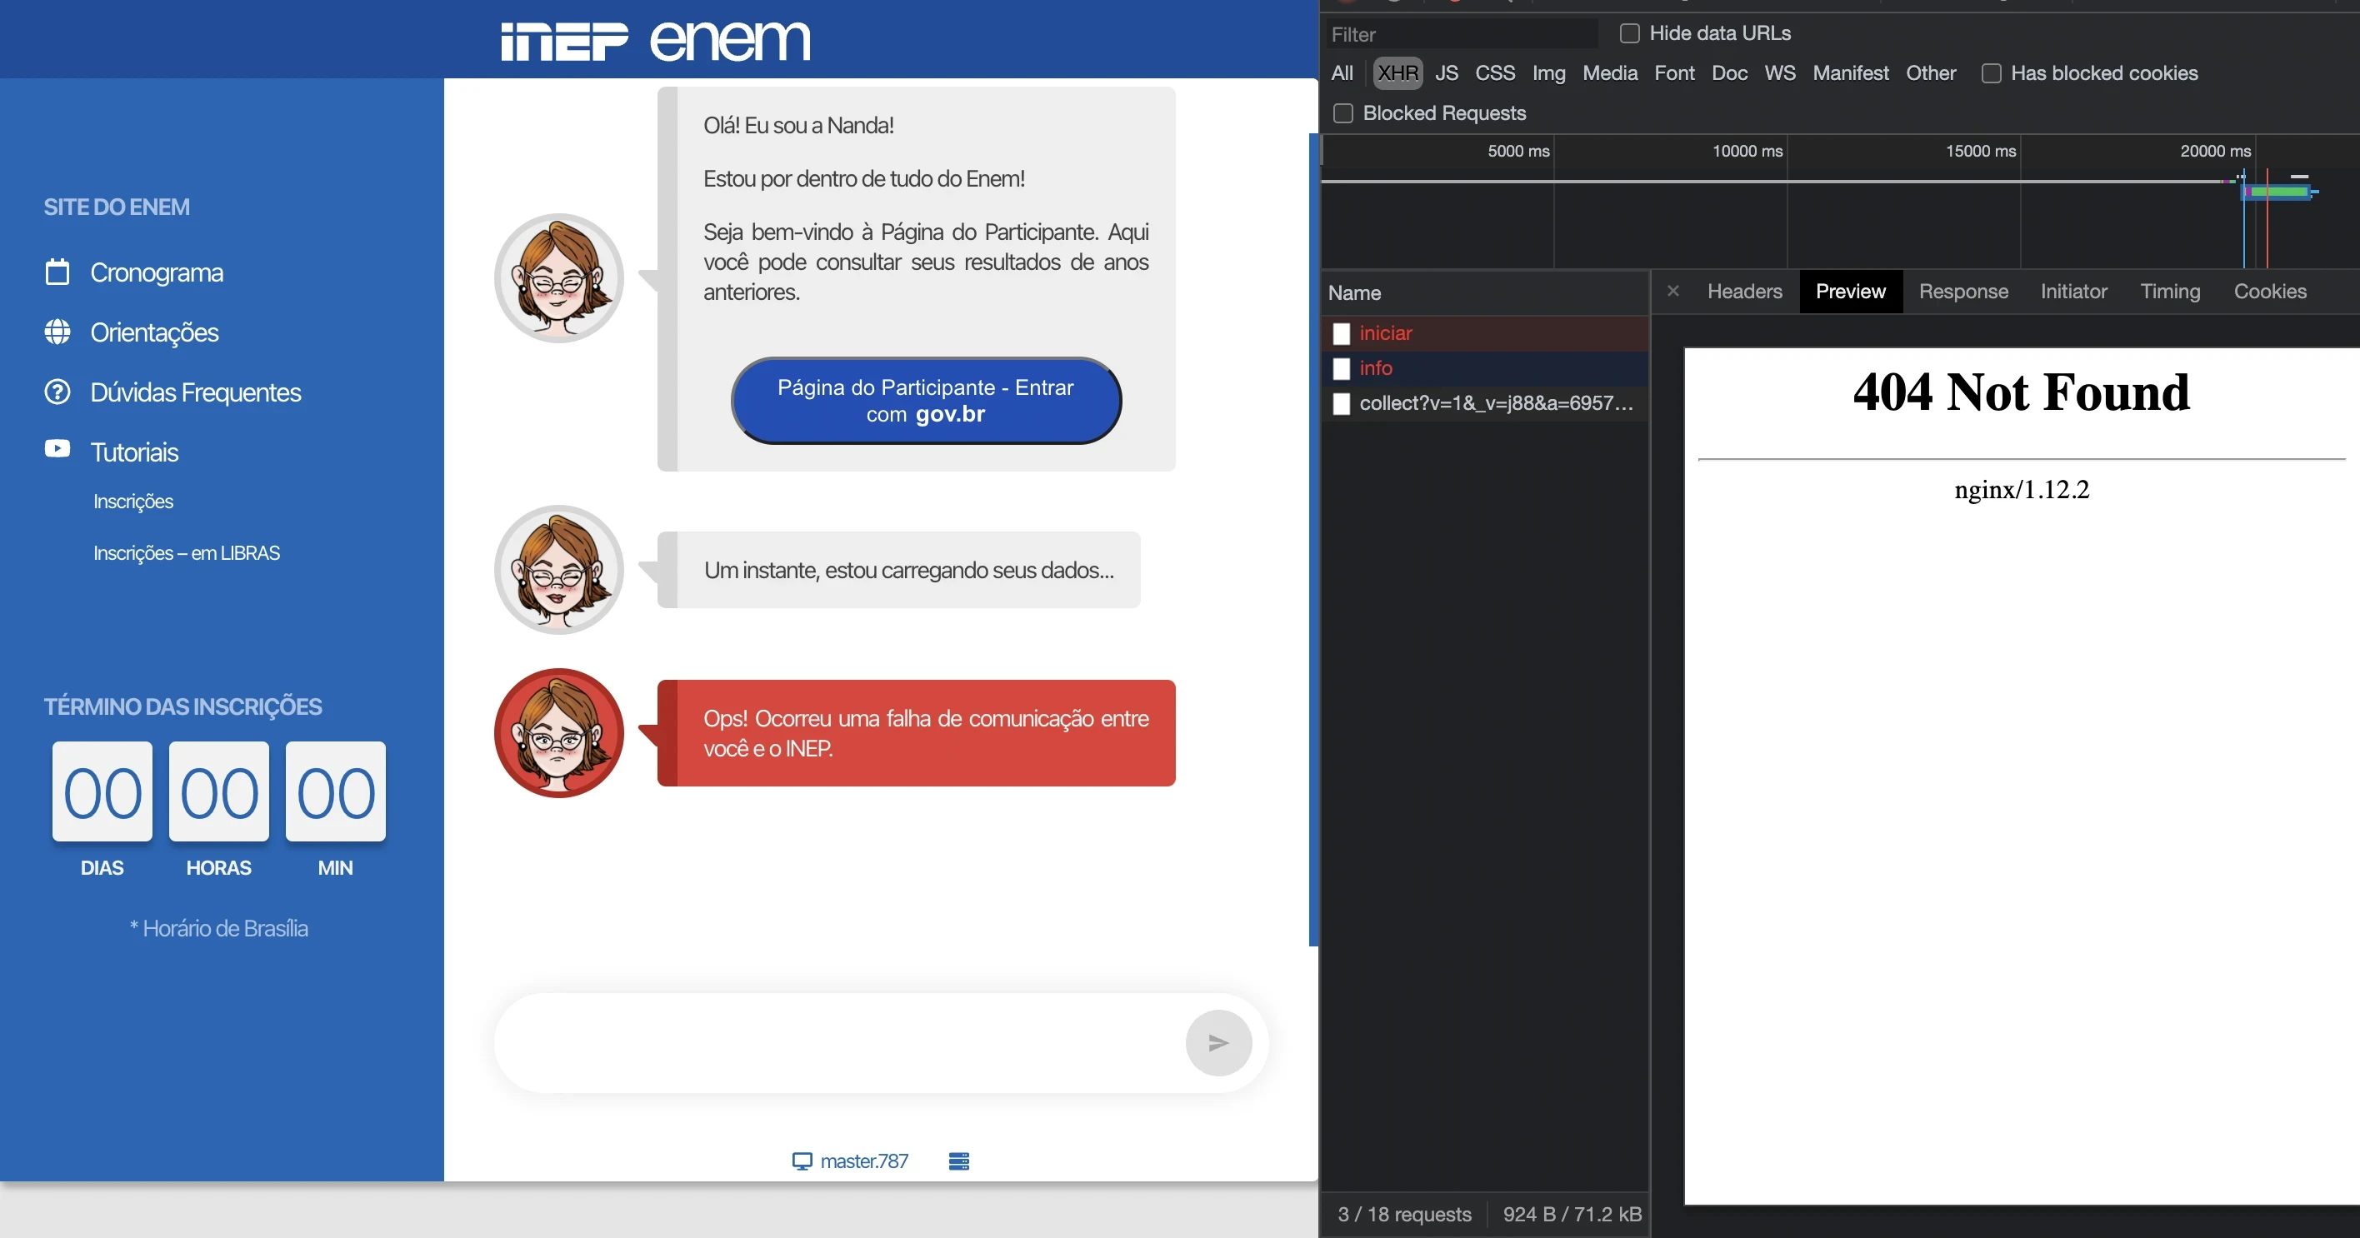Click the server stack icon in footer
This screenshot has width=2360, height=1238.
pos(958,1161)
